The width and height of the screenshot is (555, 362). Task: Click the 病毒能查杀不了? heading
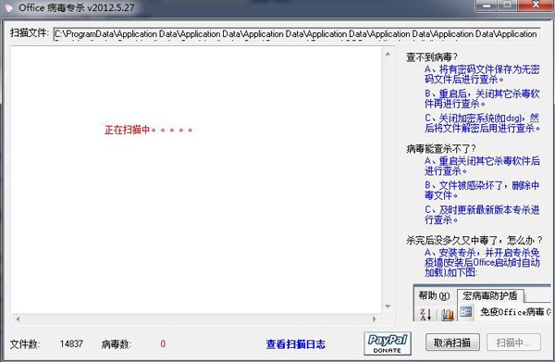(441, 149)
